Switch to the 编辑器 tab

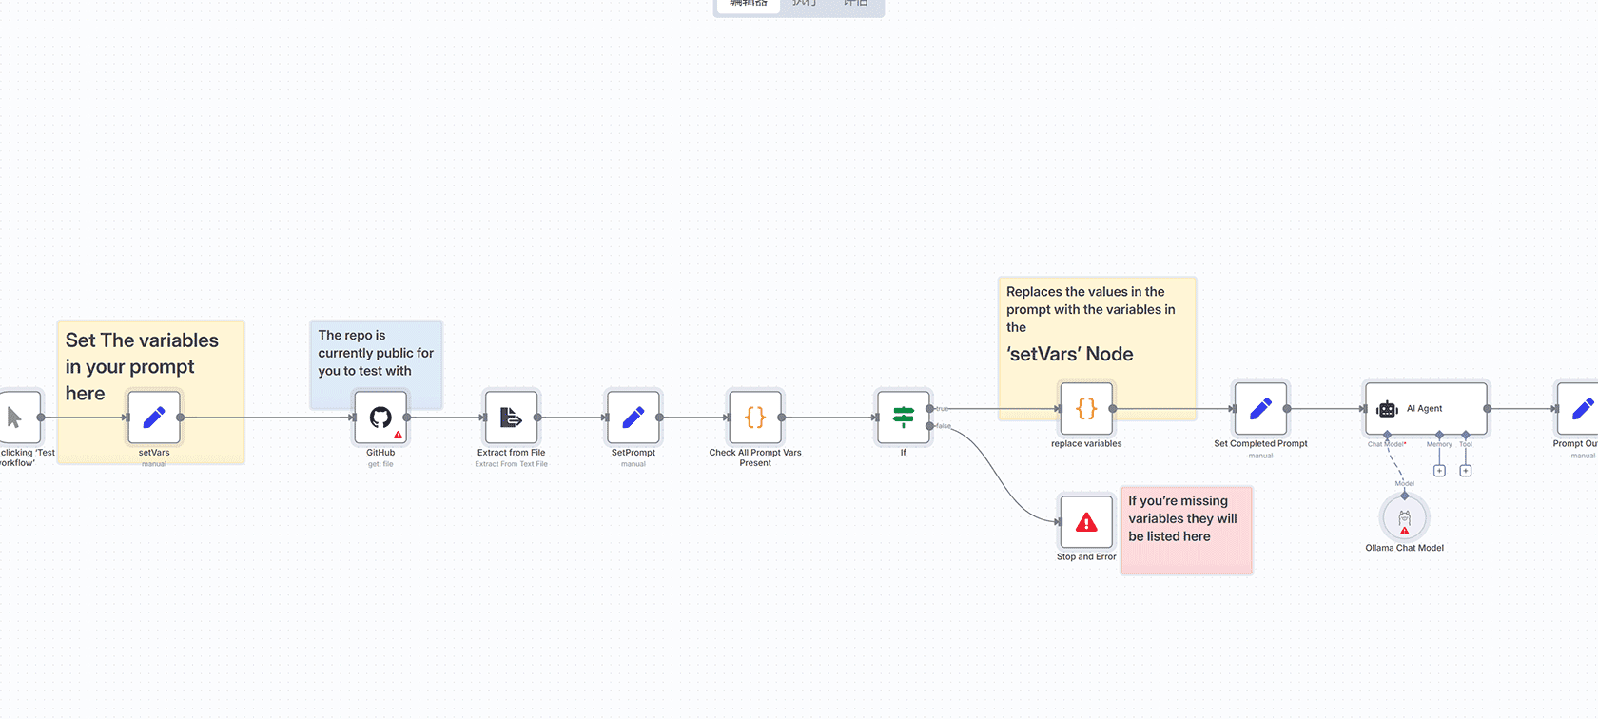748,4
